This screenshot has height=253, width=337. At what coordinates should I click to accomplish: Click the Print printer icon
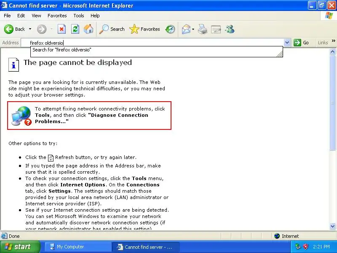click(x=203, y=29)
